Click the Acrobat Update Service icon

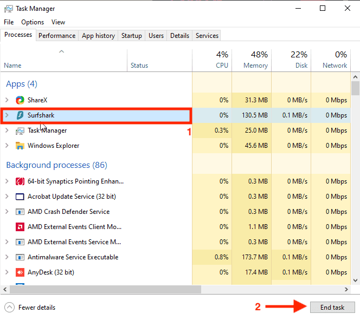click(x=20, y=197)
